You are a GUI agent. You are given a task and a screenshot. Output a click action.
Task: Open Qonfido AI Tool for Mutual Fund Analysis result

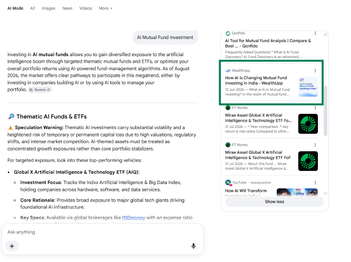[268, 43]
